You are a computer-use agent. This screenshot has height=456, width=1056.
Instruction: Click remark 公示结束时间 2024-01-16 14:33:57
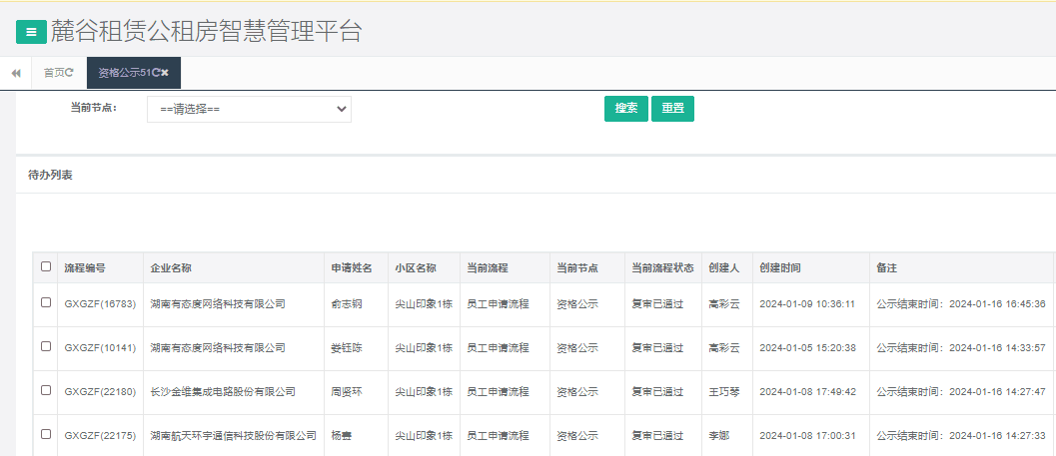[961, 347]
